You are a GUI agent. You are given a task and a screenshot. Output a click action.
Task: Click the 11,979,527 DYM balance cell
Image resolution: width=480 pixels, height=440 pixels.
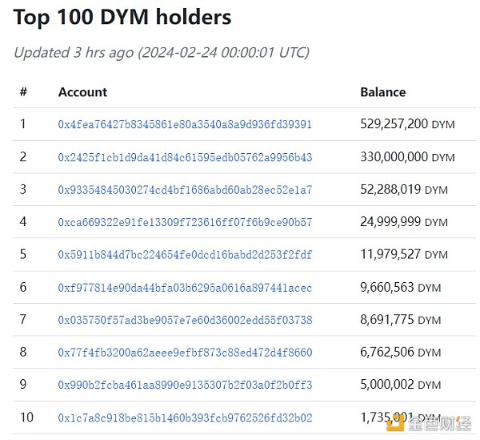(403, 255)
